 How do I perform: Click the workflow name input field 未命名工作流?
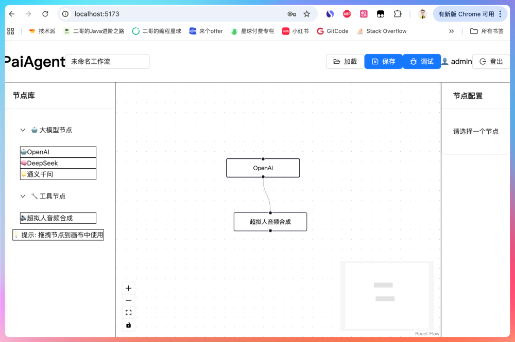[x=107, y=61]
